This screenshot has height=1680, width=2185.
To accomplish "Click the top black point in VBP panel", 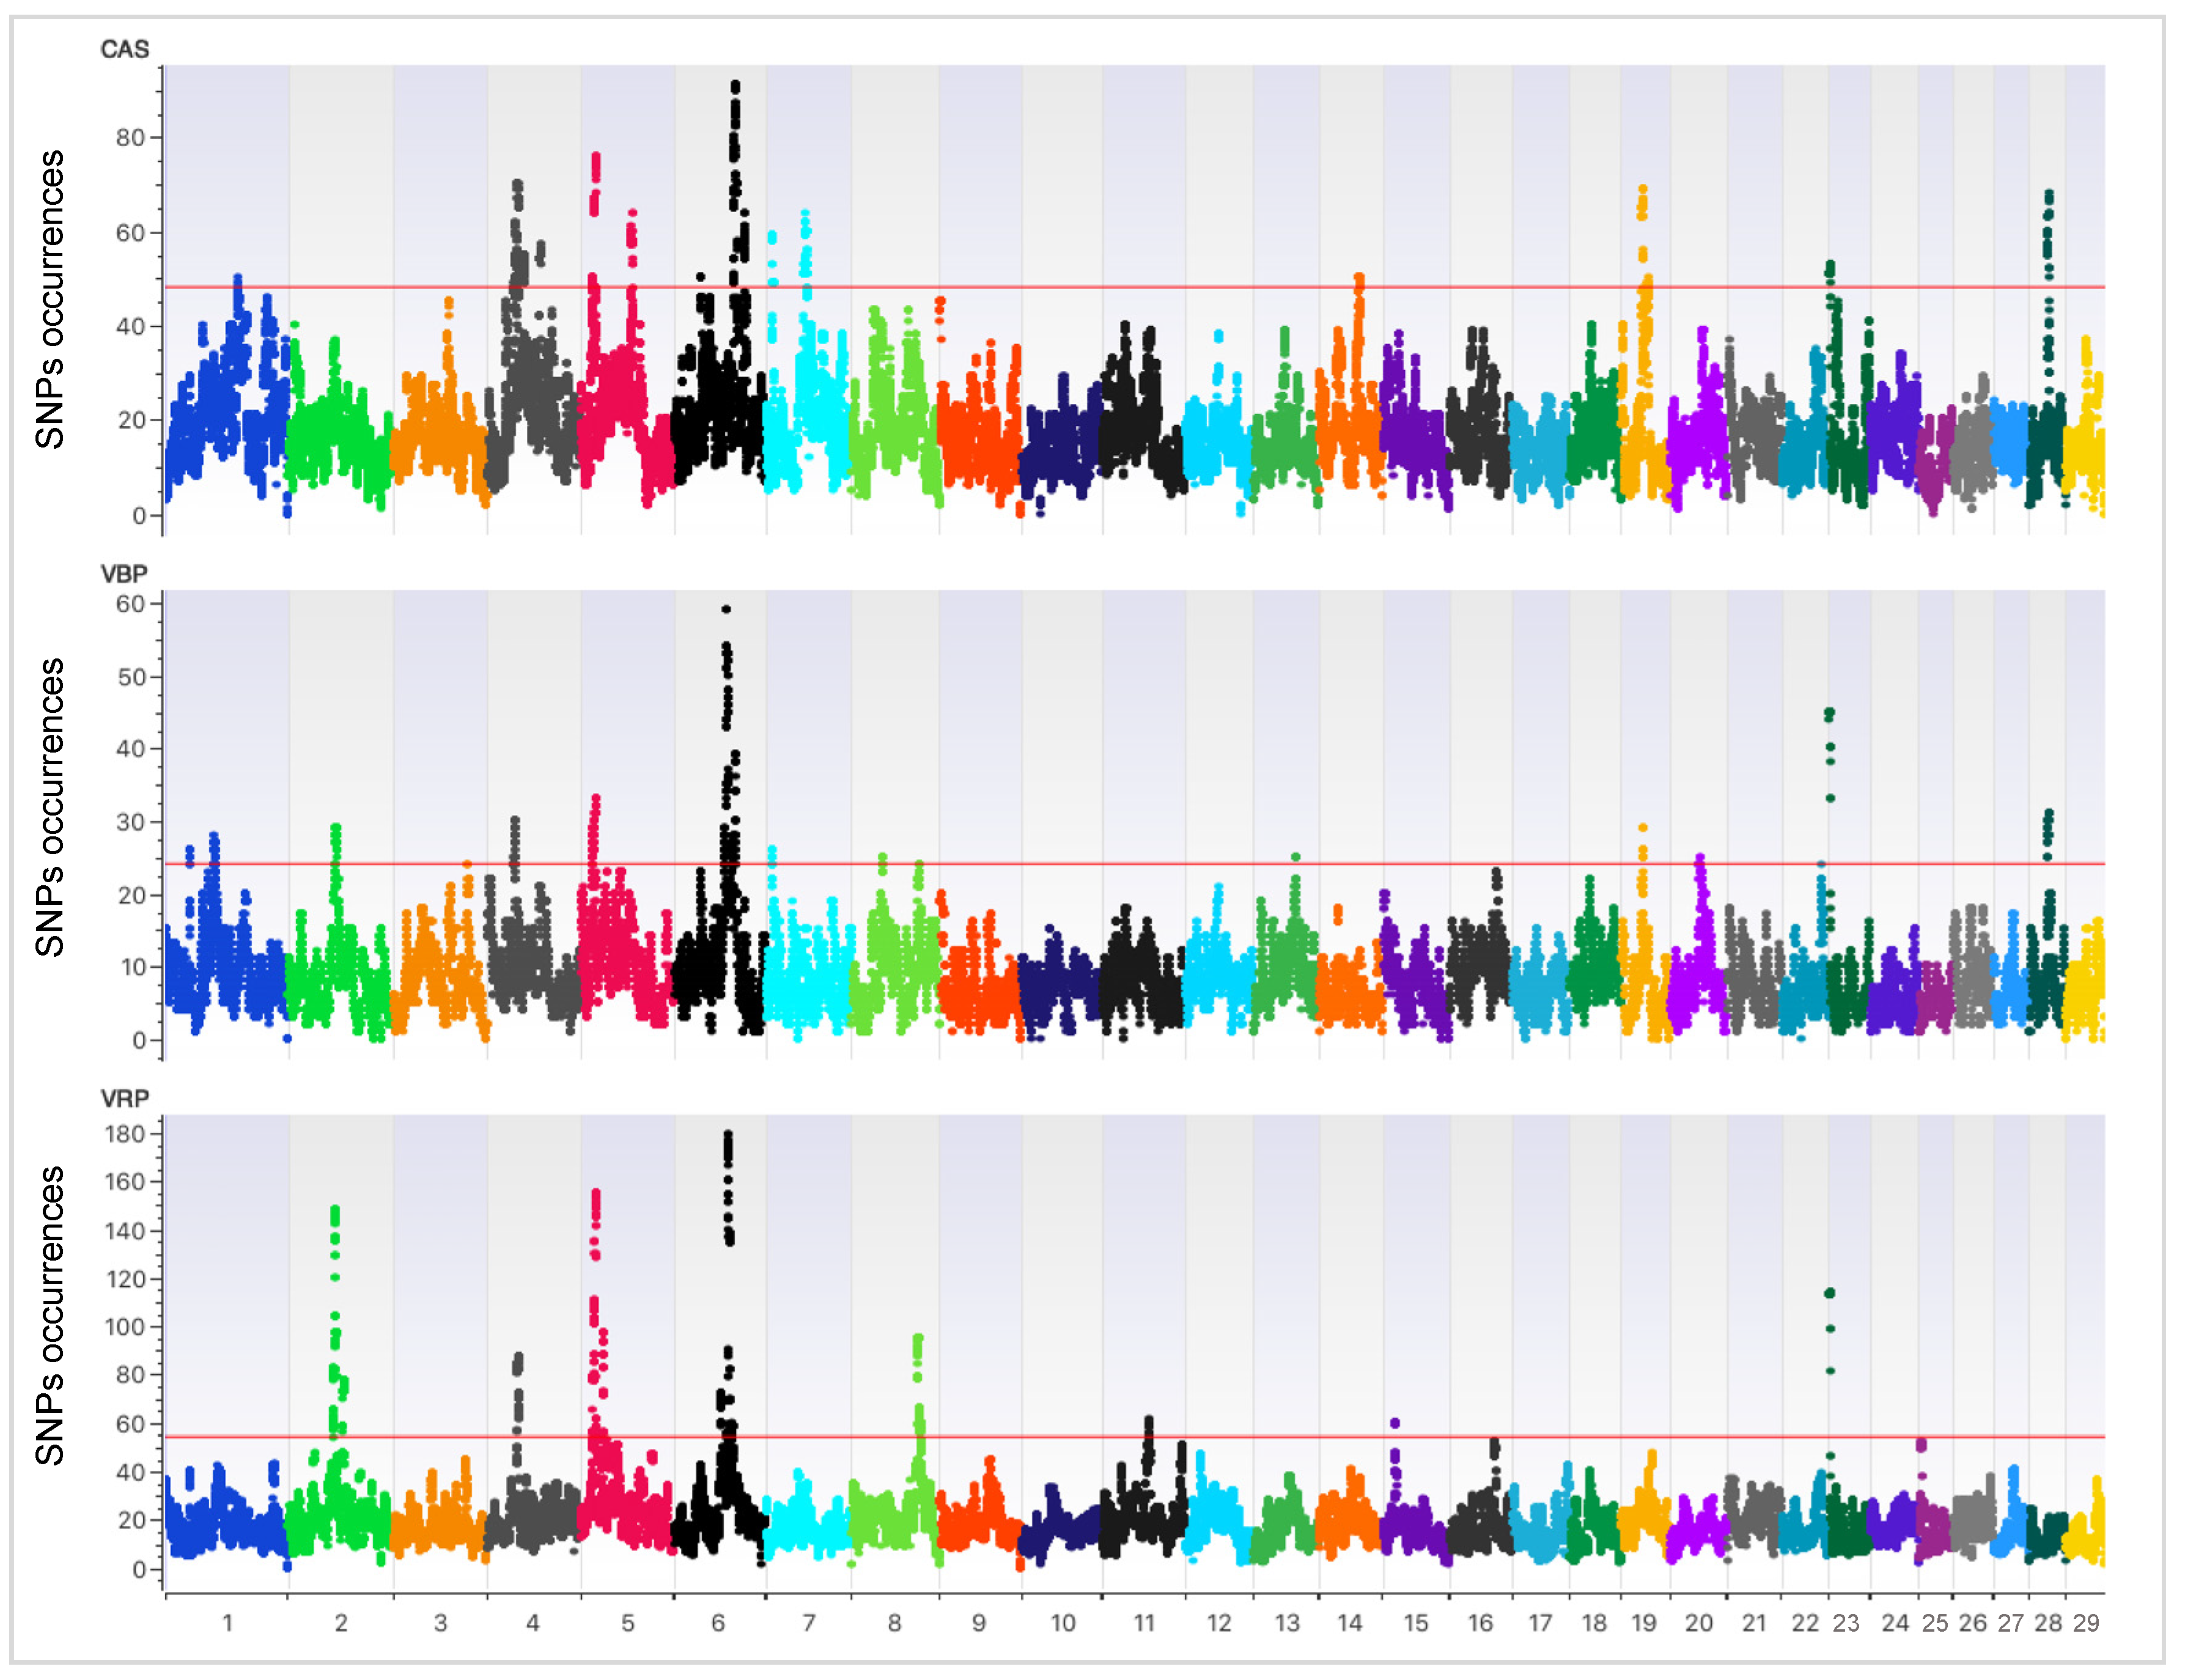I will click(x=726, y=609).
